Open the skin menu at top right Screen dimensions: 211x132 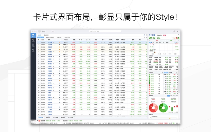(x=178, y=31)
